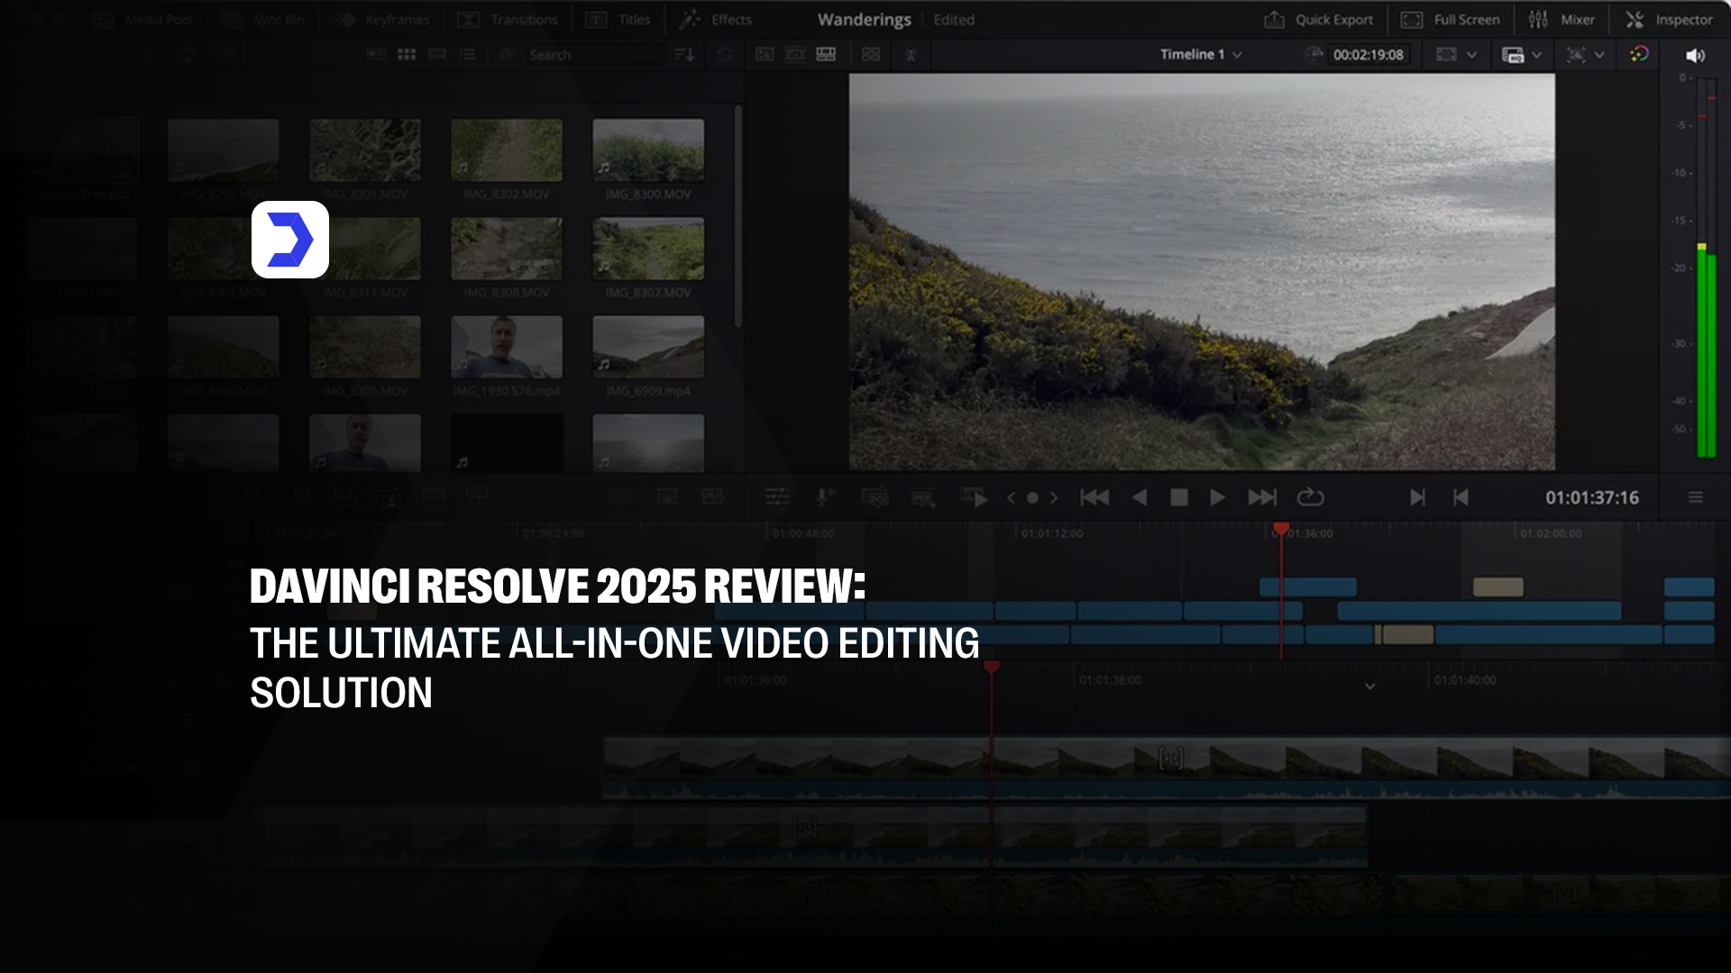Switch media pool to thumbnail grid view
Screen dimensions: 1731x973
coord(407,55)
